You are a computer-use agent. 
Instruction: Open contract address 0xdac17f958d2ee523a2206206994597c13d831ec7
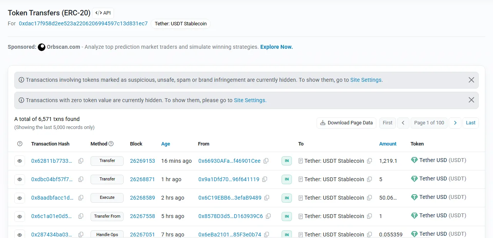tap(83, 23)
